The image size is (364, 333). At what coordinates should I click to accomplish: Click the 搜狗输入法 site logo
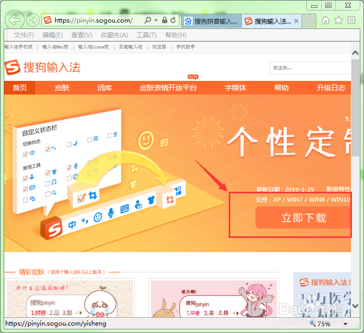pyautogui.click(x=42, y=67)
